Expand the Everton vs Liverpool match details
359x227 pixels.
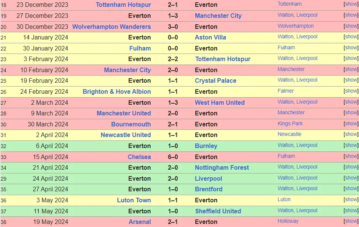click(x=351, y=178)
